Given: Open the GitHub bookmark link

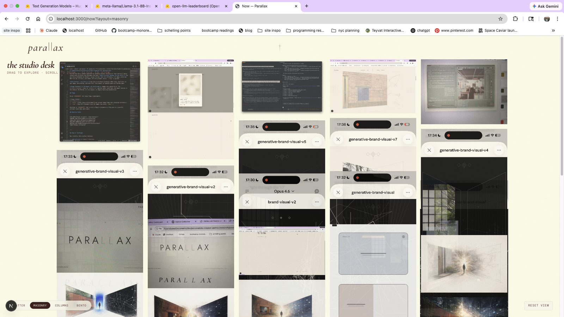Looking at the screenshot, I should tap(101, 31).
